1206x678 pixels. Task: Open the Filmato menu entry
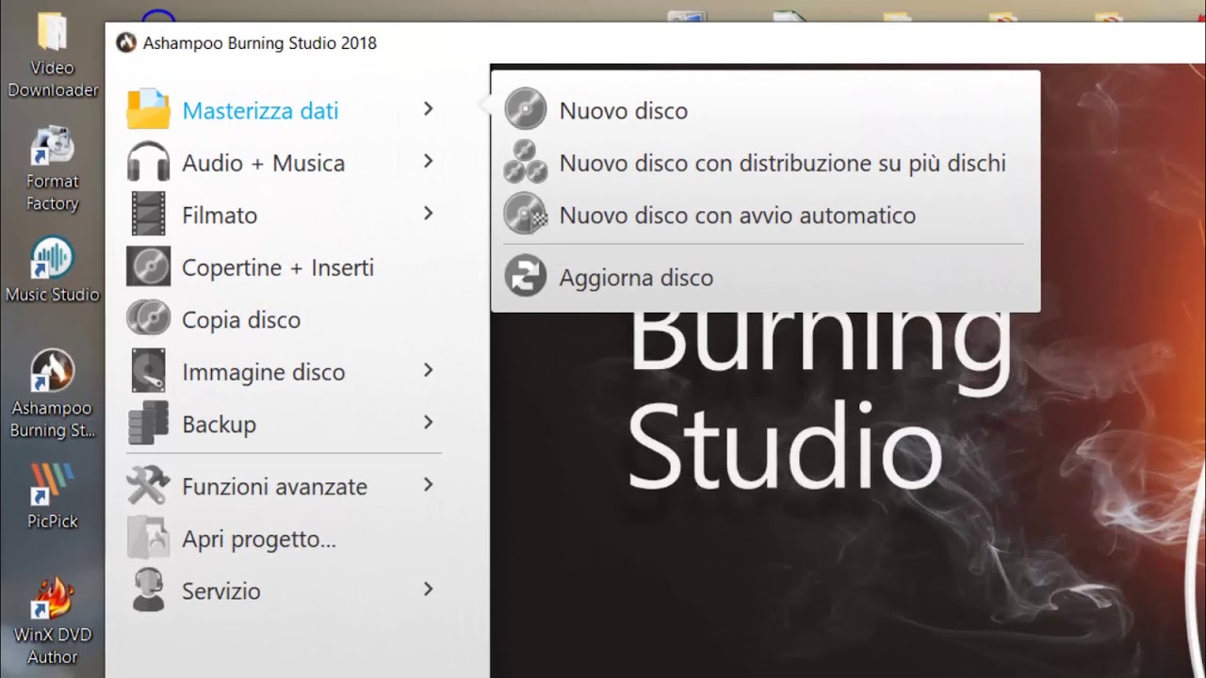point(283,215)
